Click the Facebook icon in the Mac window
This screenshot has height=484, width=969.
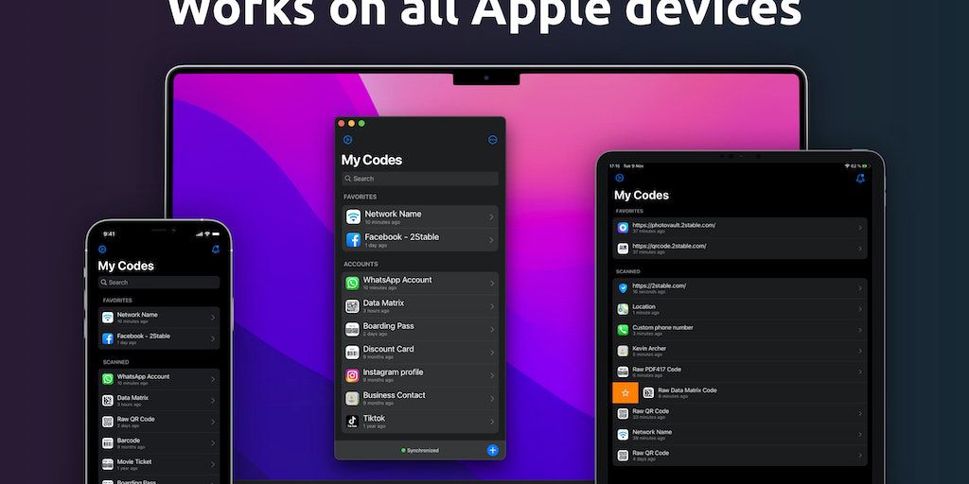(x=353, y=240)
